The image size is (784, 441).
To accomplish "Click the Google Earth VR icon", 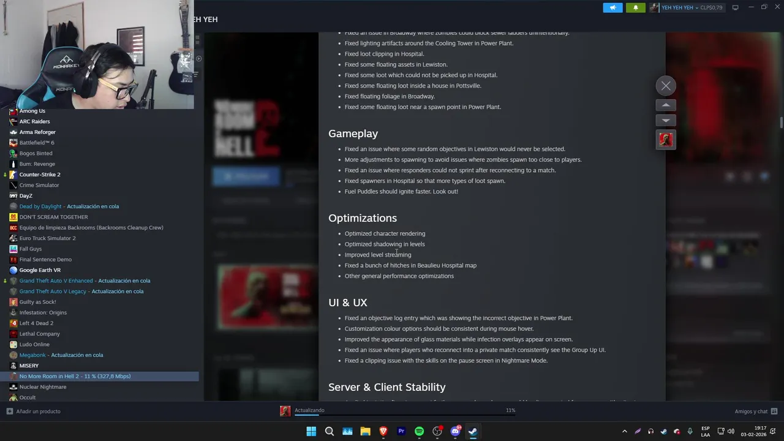I will (13, 270).
